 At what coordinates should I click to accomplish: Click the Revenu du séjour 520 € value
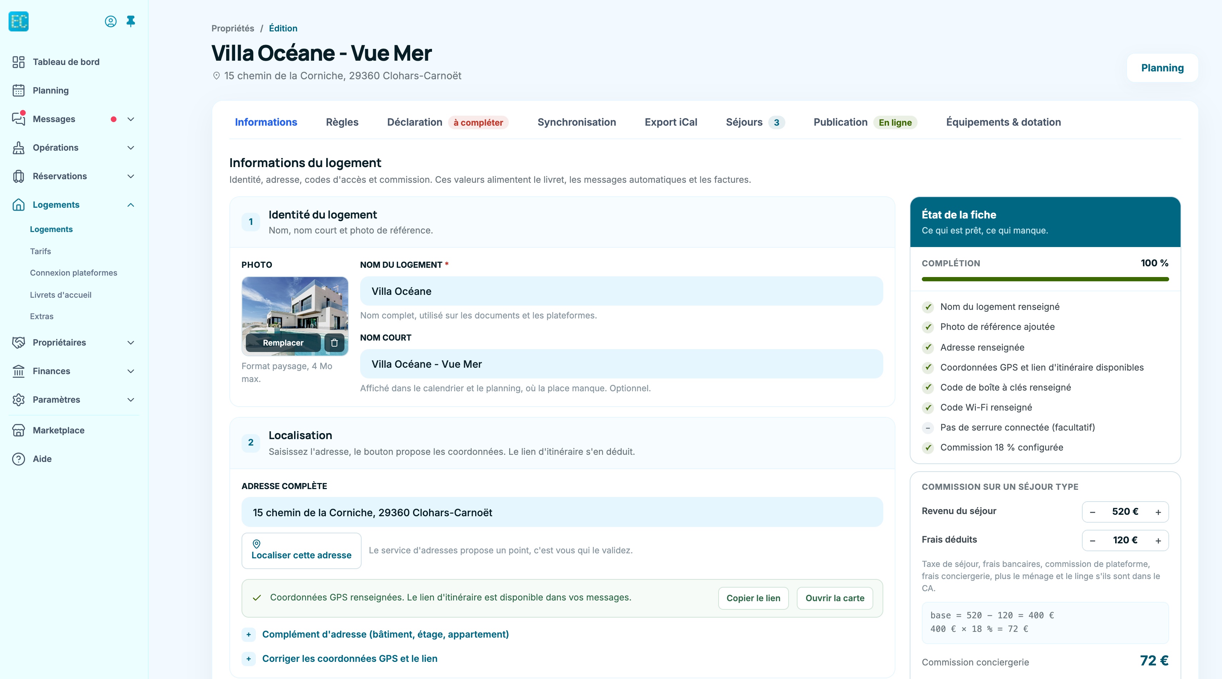1125,512
